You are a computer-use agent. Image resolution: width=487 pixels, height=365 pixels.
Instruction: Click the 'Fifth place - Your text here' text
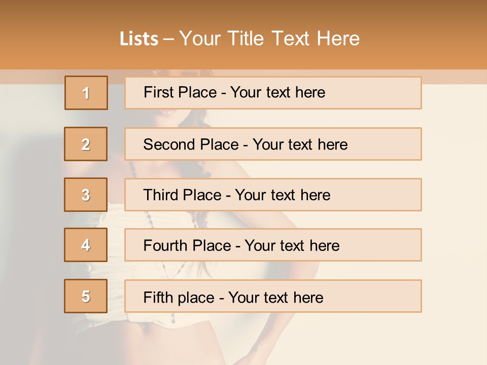click(233, 297)
